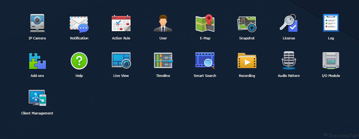Open the IP Camera application icon
359x139 pixels.
click(x=37, y=23)
